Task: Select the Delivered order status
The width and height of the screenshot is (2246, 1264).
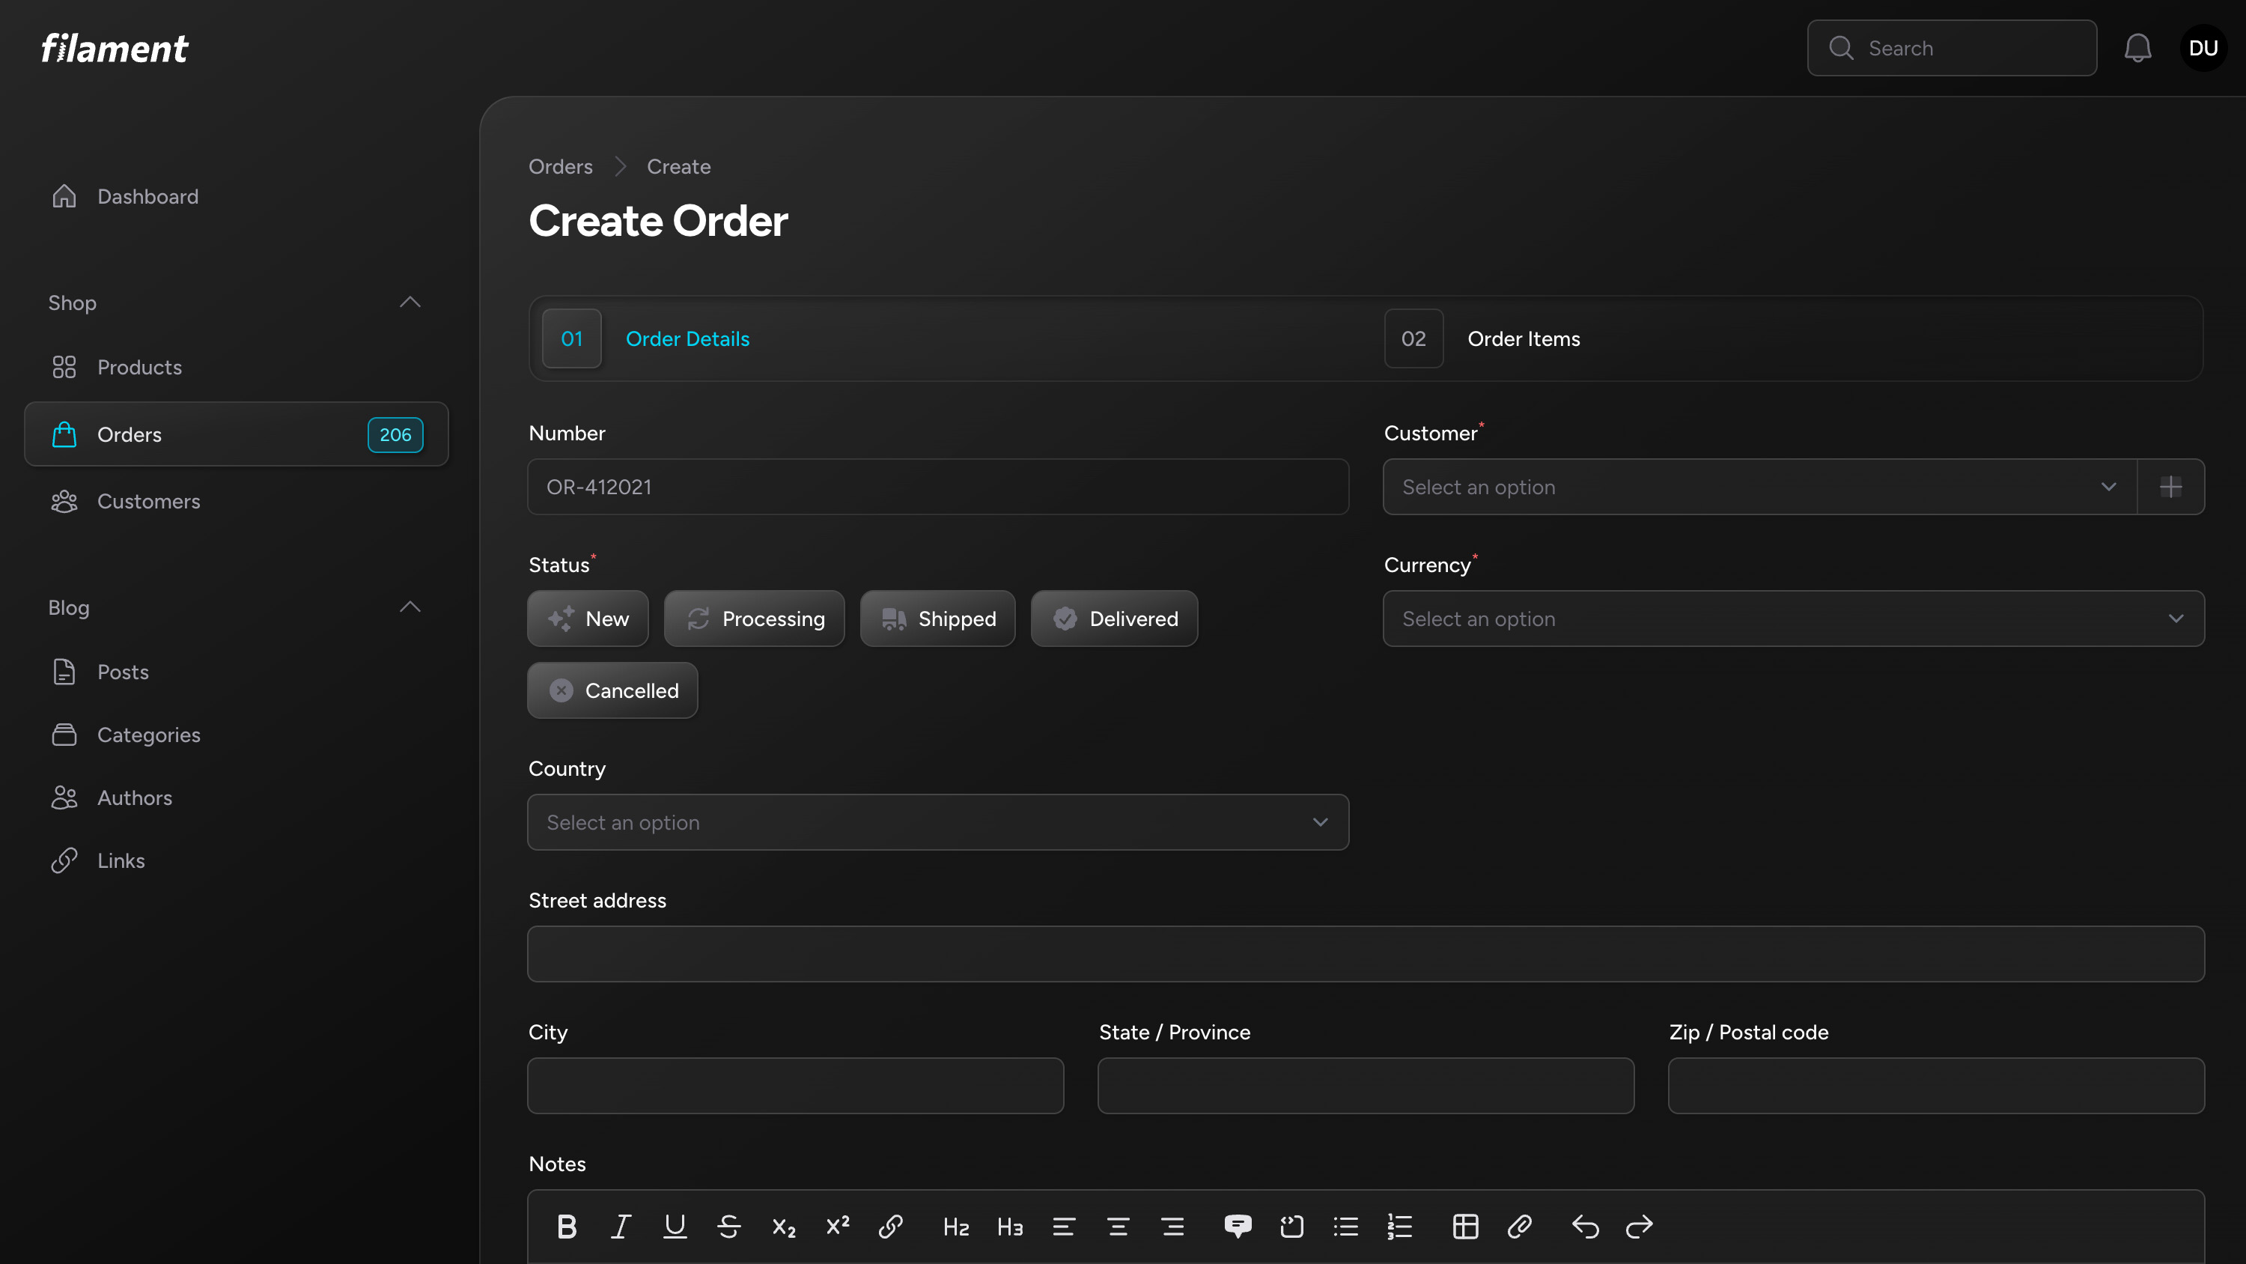Action: [x=1114, y=619]
